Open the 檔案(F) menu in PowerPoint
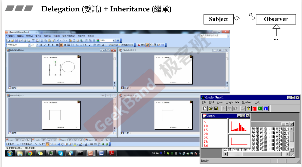This screenshot has height=167, width=302. coord(11,36)
